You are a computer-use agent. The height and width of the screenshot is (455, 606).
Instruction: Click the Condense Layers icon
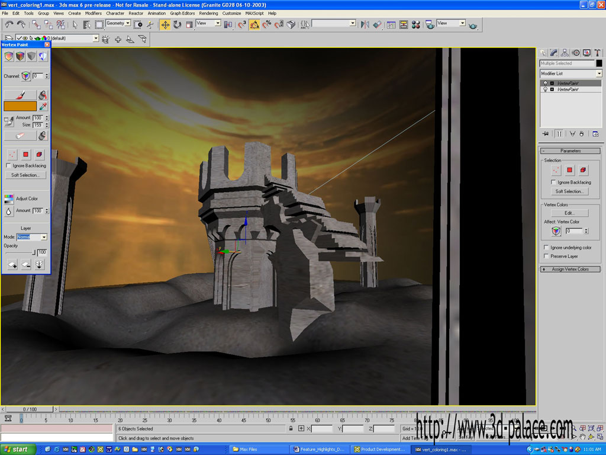[x=39, y=265]
